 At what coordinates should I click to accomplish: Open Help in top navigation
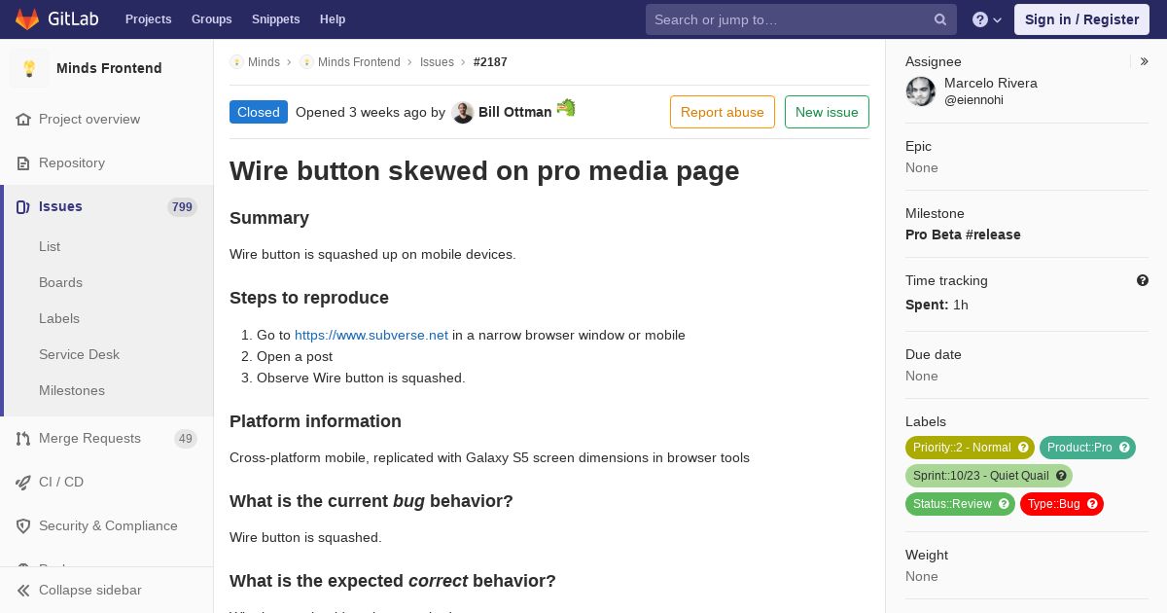coord(333,19)
